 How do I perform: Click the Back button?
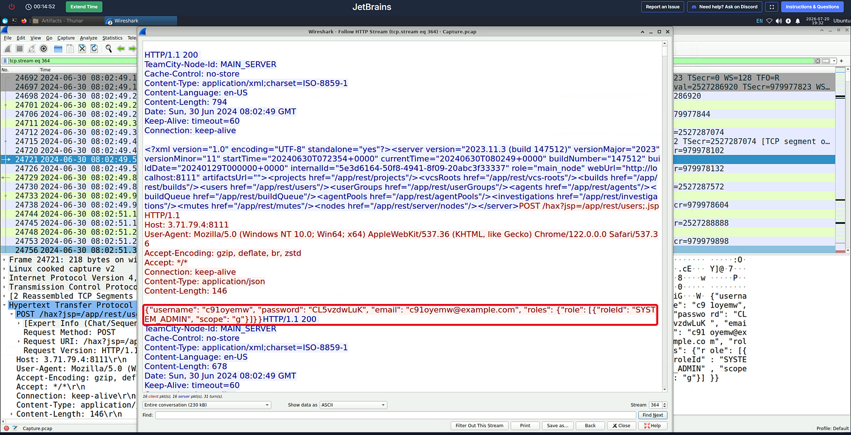pyautogui.click(x=590, y=425)
